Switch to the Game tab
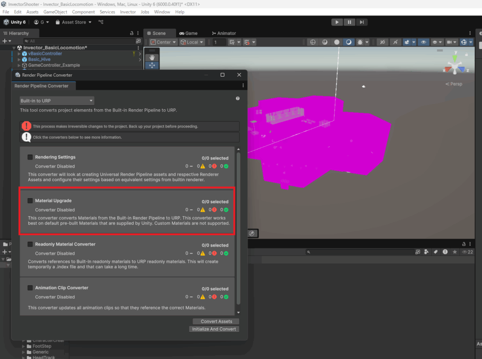 (x=188, y=33)
